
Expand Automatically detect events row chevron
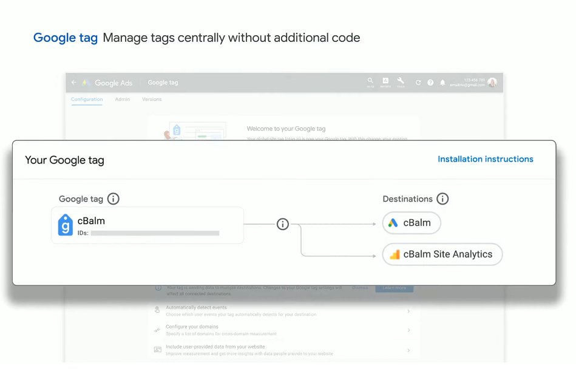(x=408, y=311)
